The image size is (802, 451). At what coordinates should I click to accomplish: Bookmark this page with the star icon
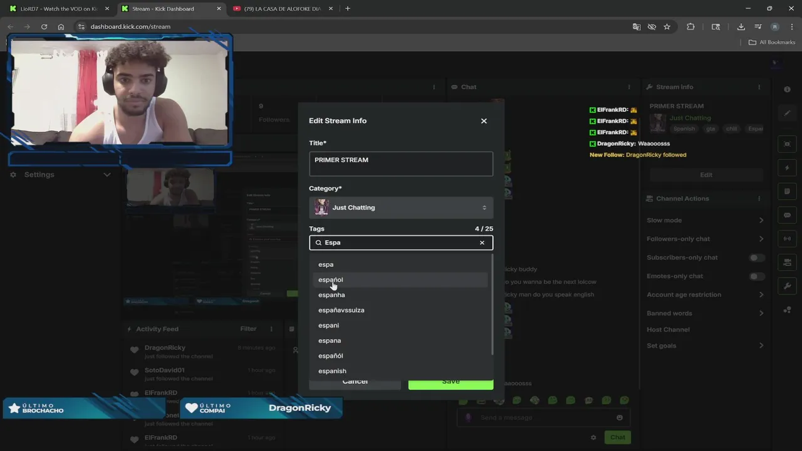(x=667, y=27)
